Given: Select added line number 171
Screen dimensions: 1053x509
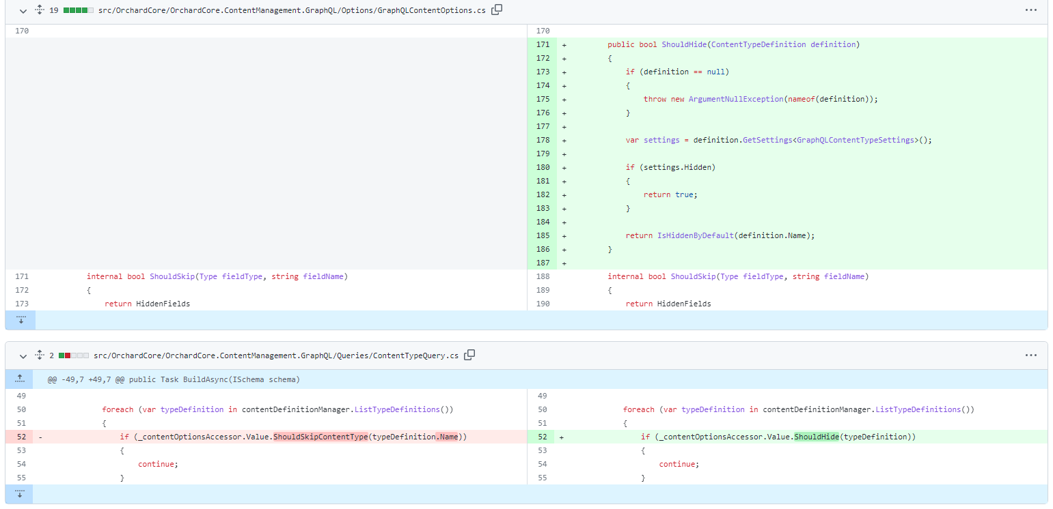Looking at the screenshot, I should point(543,44).
